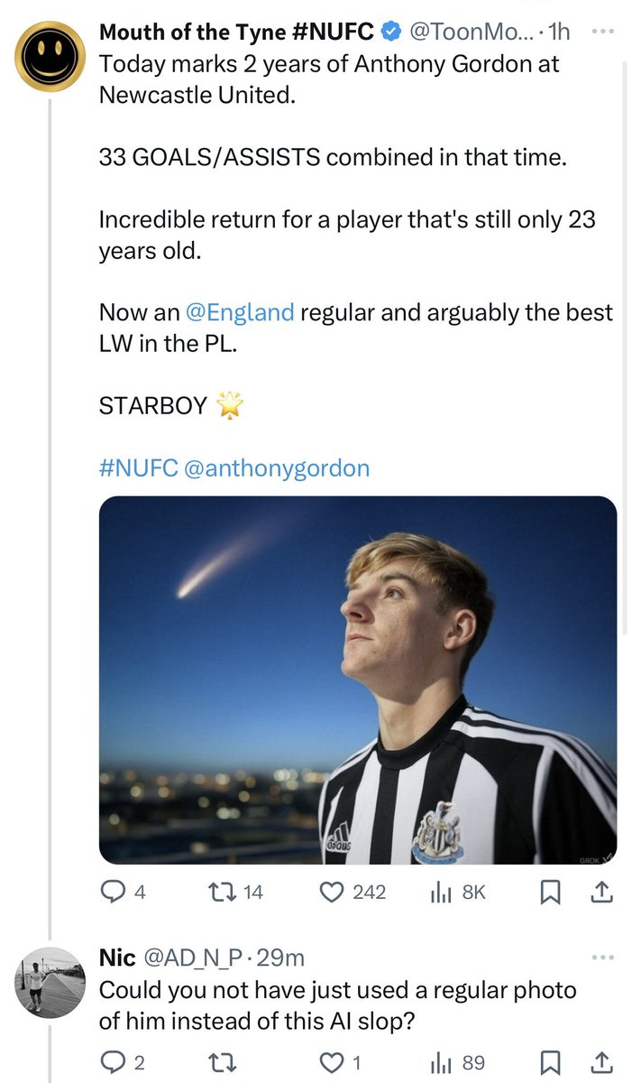Open the @England mention link
The width and height of the screenshot is (632, 1083).
240,313
